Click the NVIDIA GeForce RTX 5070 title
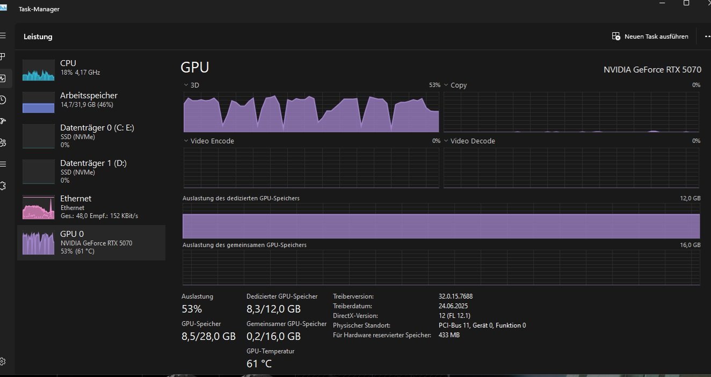Viewport: 711px width, 377px height. tap(652, 69)
